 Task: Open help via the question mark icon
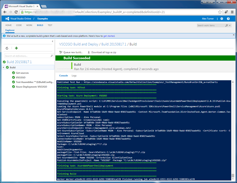(x=228, y=19)
